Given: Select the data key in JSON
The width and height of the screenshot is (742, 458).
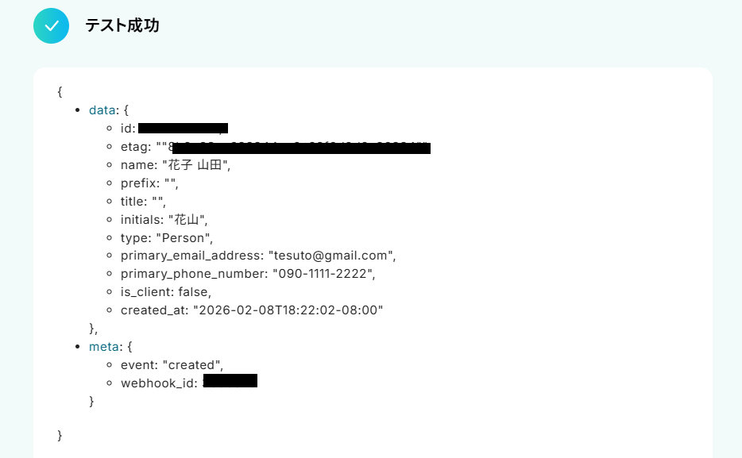Looking at the screenshot, I should click(x=102, y=110).
